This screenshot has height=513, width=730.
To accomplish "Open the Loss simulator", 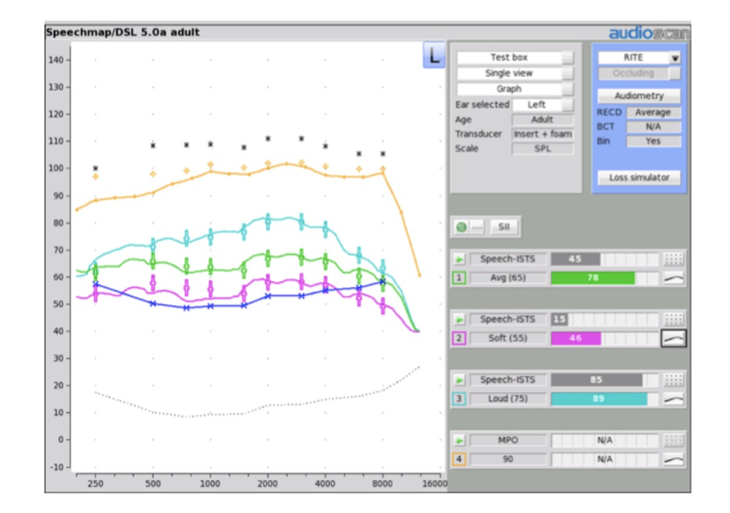I will (x=639, y=177).
